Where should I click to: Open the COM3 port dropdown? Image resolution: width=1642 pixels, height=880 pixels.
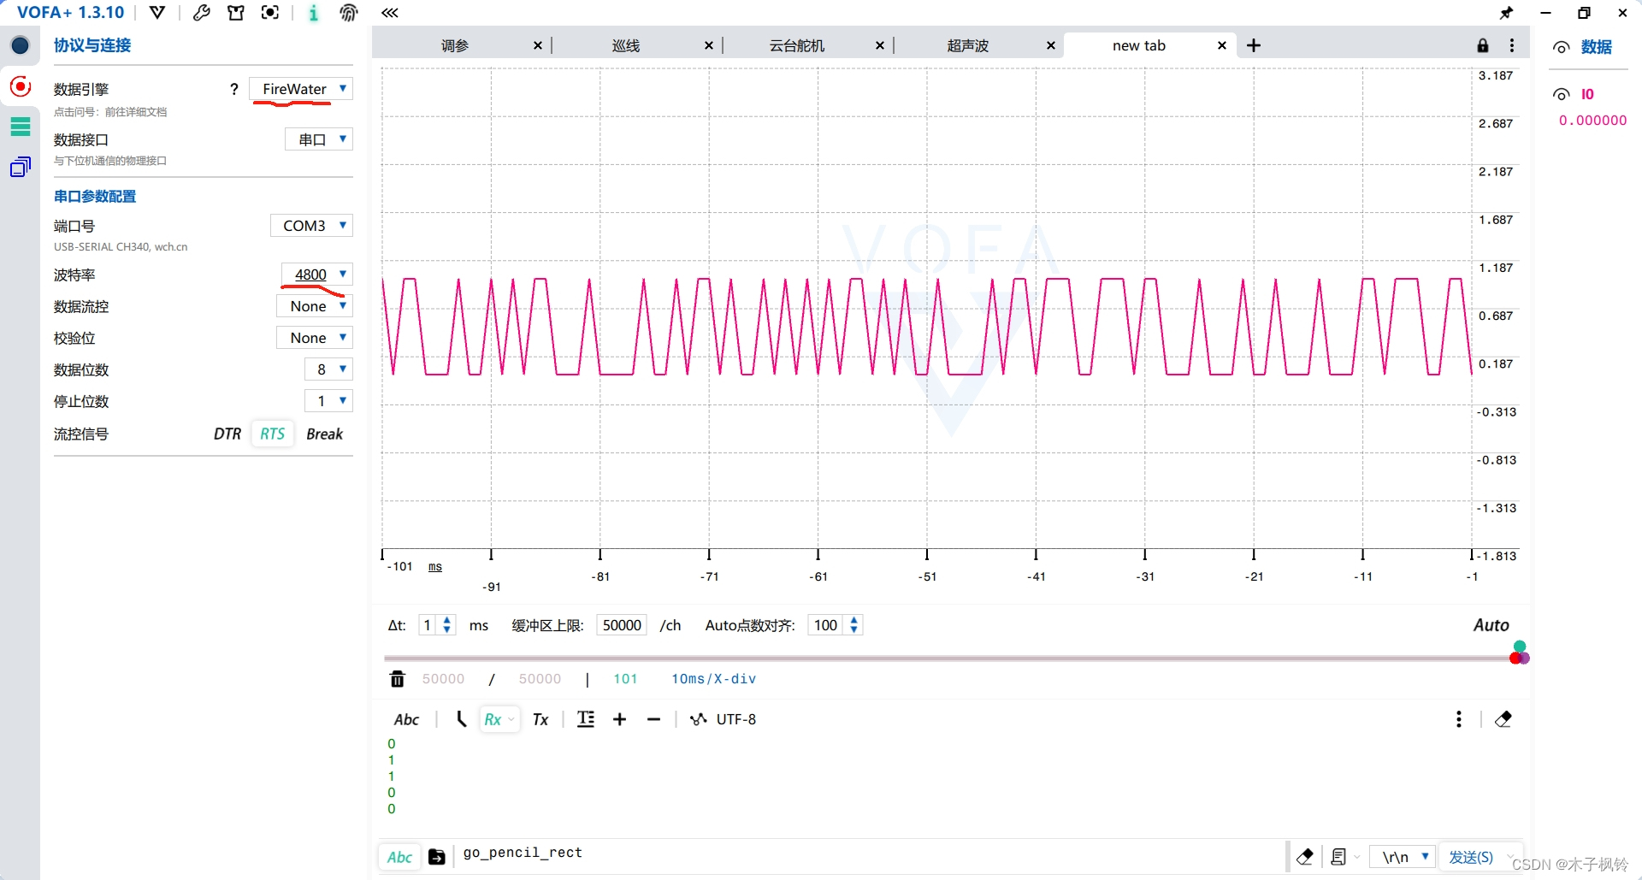point(311,225)
